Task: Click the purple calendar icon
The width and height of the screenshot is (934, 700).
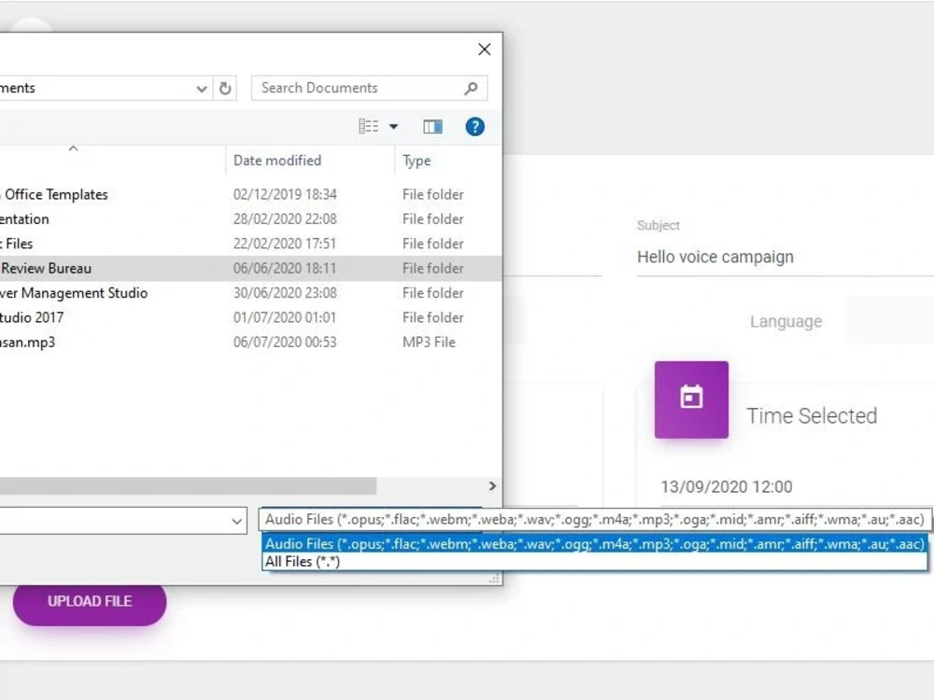Action: click(x=691, y=399)
